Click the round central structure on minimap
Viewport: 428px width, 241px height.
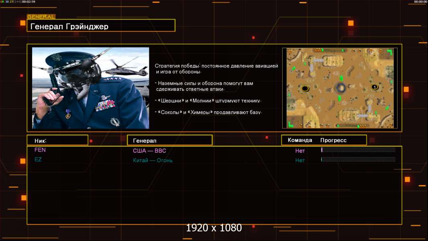(x=340, y=88)
